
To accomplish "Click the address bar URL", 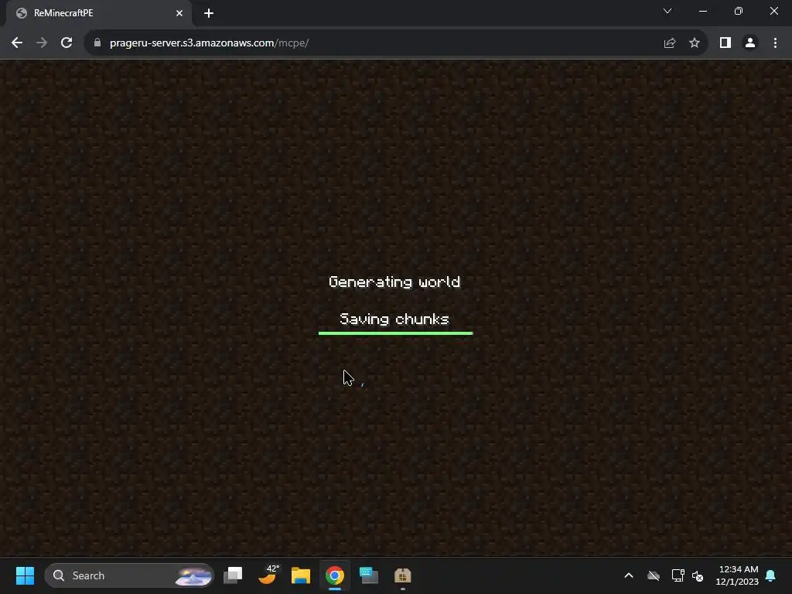I will [209, 43].
